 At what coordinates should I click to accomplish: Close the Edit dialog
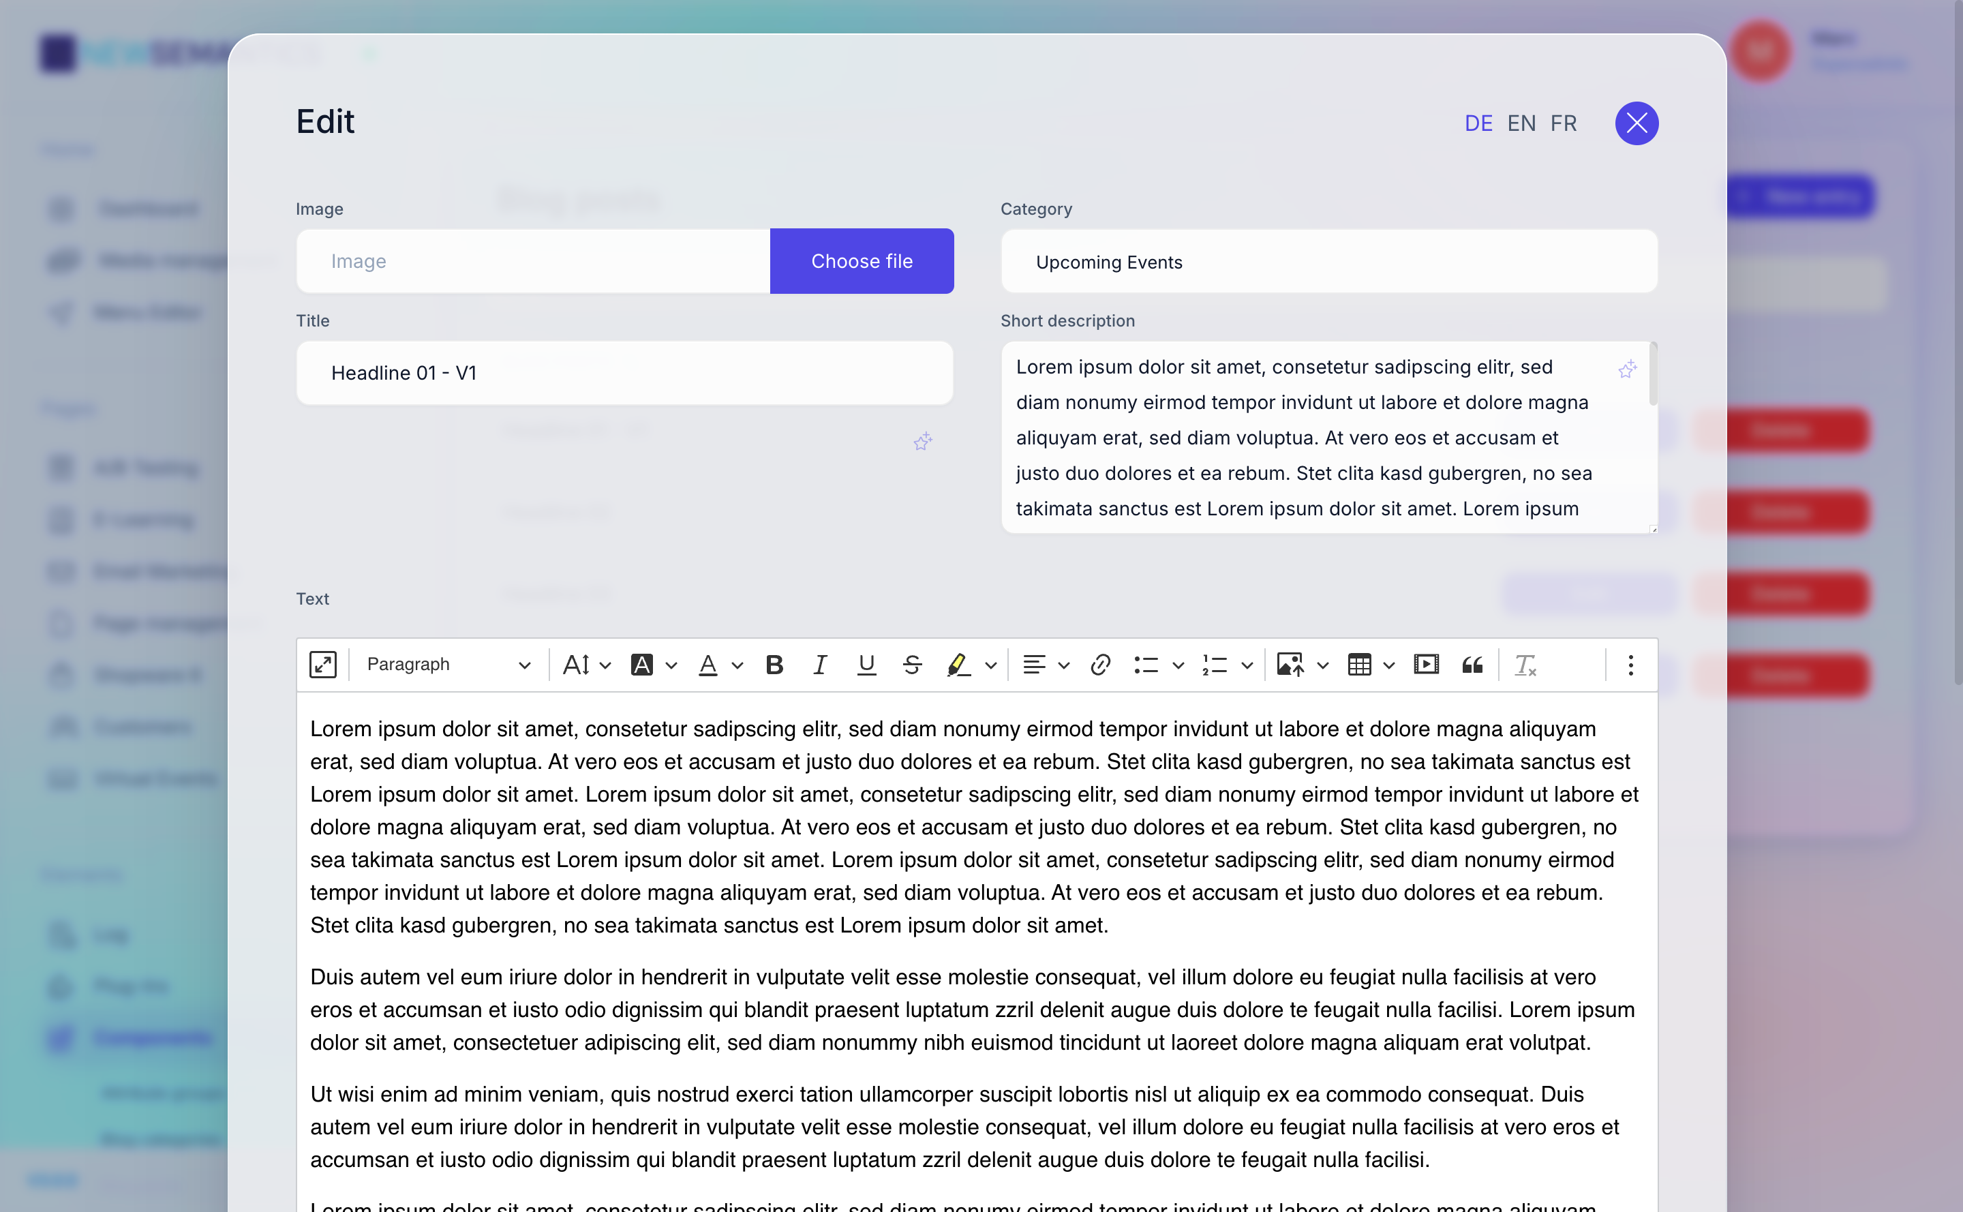coord(1637,123)
